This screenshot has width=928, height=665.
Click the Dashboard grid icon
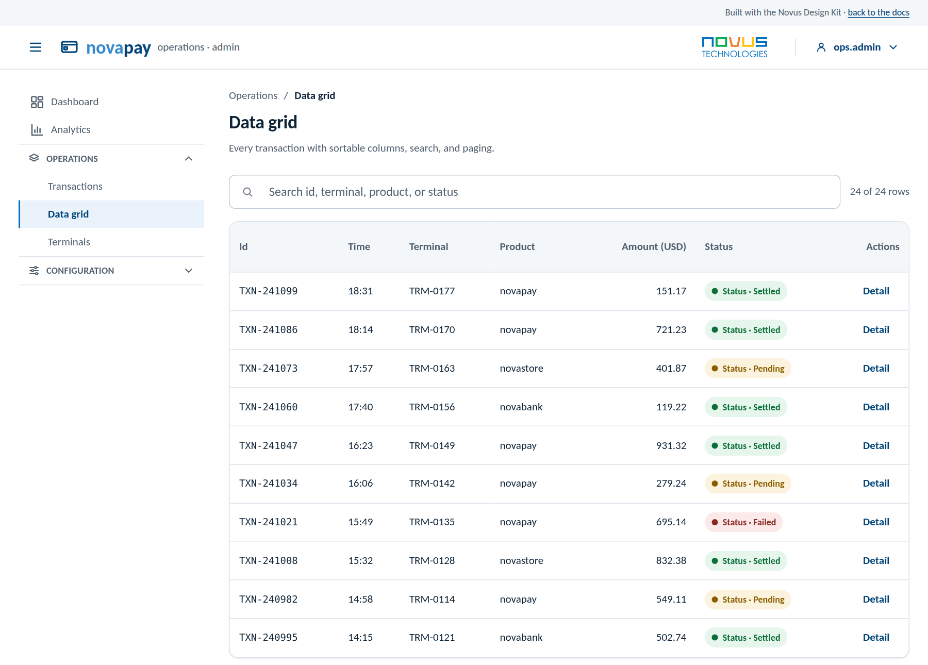pos(37,102)
